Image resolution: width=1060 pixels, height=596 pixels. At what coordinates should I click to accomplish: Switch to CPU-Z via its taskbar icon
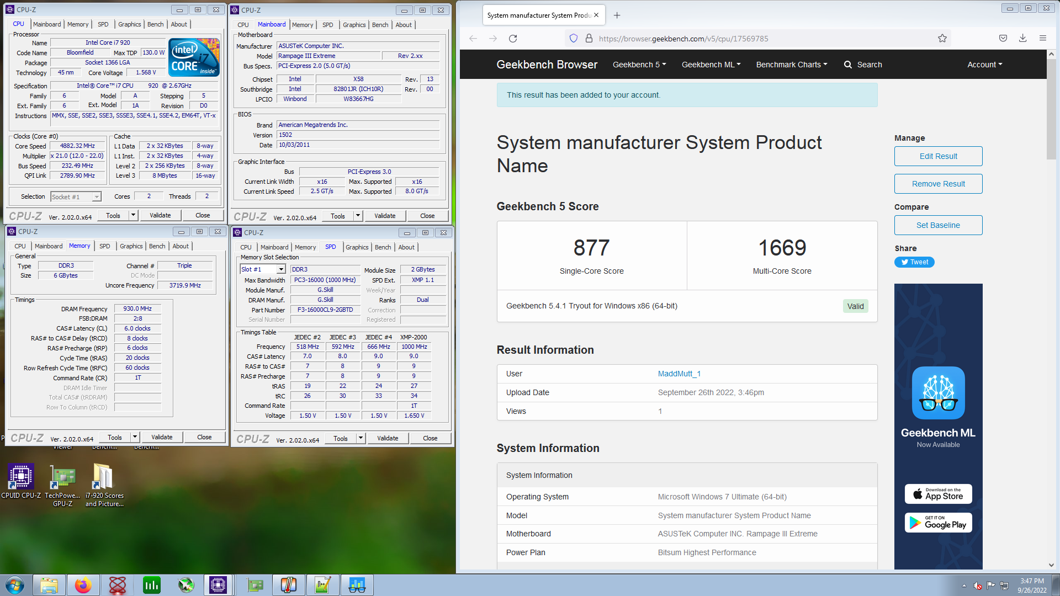[218, 585]
